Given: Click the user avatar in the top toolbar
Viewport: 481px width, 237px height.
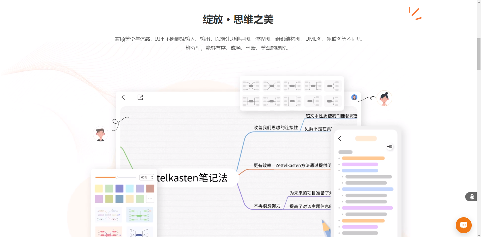Looking at the screenshot, I should [x=354, y=97].
